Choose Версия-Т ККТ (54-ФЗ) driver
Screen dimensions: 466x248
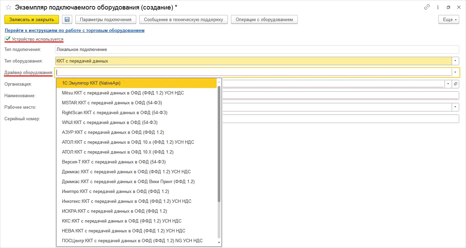137,162
